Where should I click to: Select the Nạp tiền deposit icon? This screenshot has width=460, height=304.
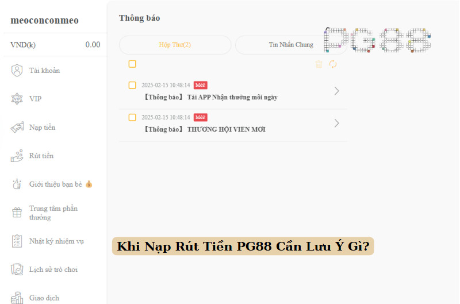[17, 128]
